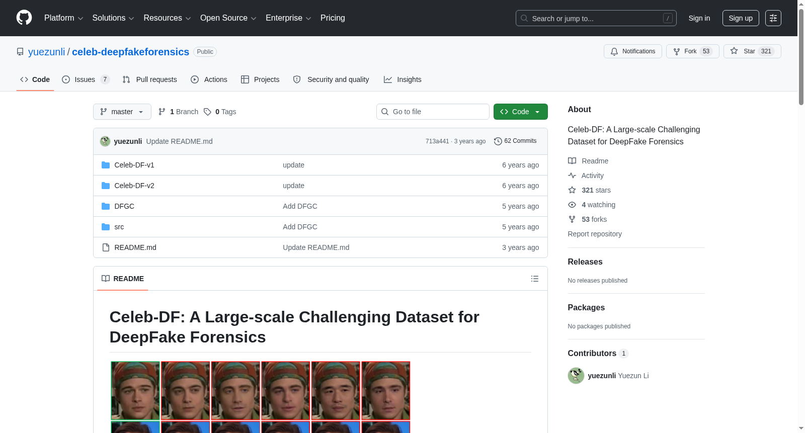This screenshot has width=805, height=433.
Task: Click the first face thumbnail in README
Action: (x=135, y=391)
